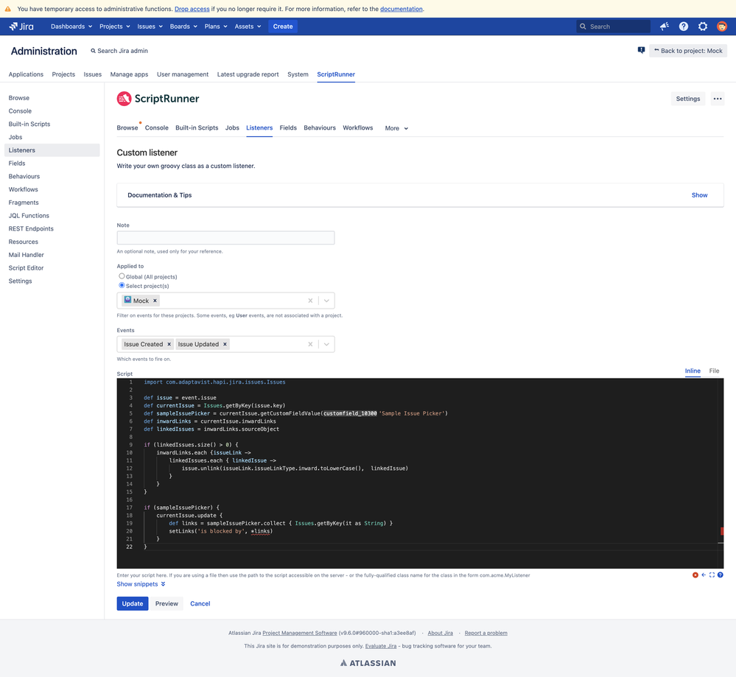Open the System admin tab
The height and width of the screenshot is (677, 736).
(x=298, y=74)
